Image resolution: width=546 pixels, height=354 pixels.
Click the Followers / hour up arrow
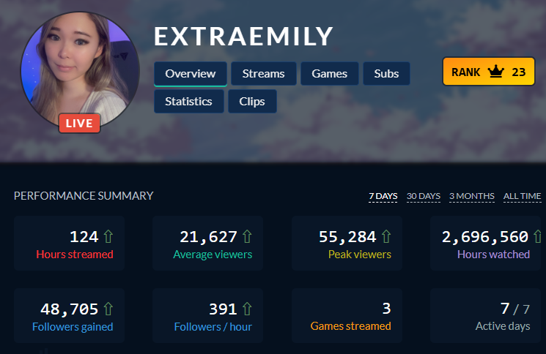(x=247, y=309)
